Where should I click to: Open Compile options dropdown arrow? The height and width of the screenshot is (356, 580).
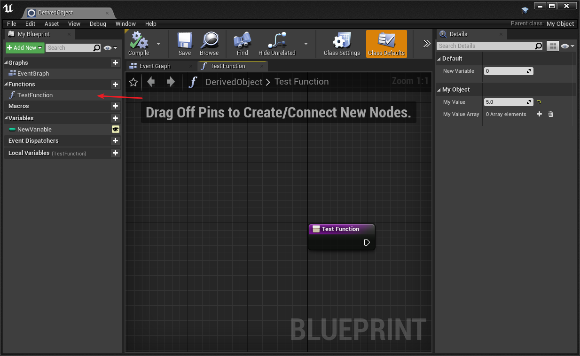[x=158, y=44]
